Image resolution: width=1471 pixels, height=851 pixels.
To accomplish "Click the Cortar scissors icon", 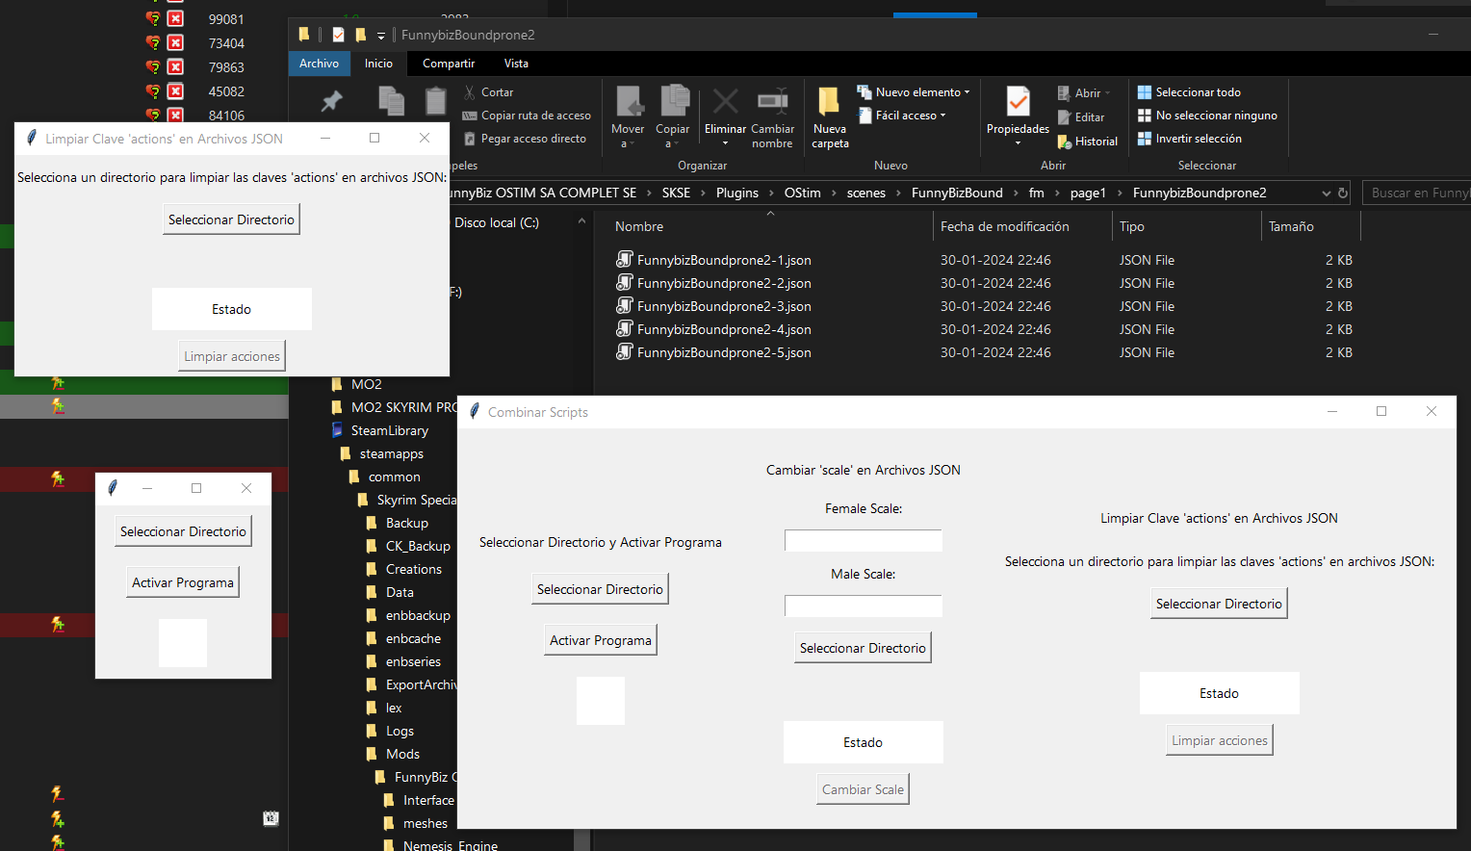I will coord(470,92).
